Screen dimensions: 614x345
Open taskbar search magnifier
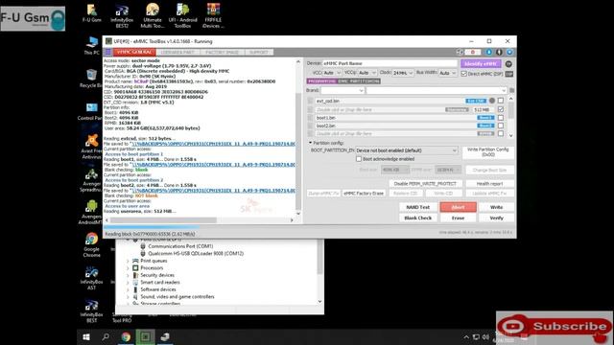tap(106, 336)
